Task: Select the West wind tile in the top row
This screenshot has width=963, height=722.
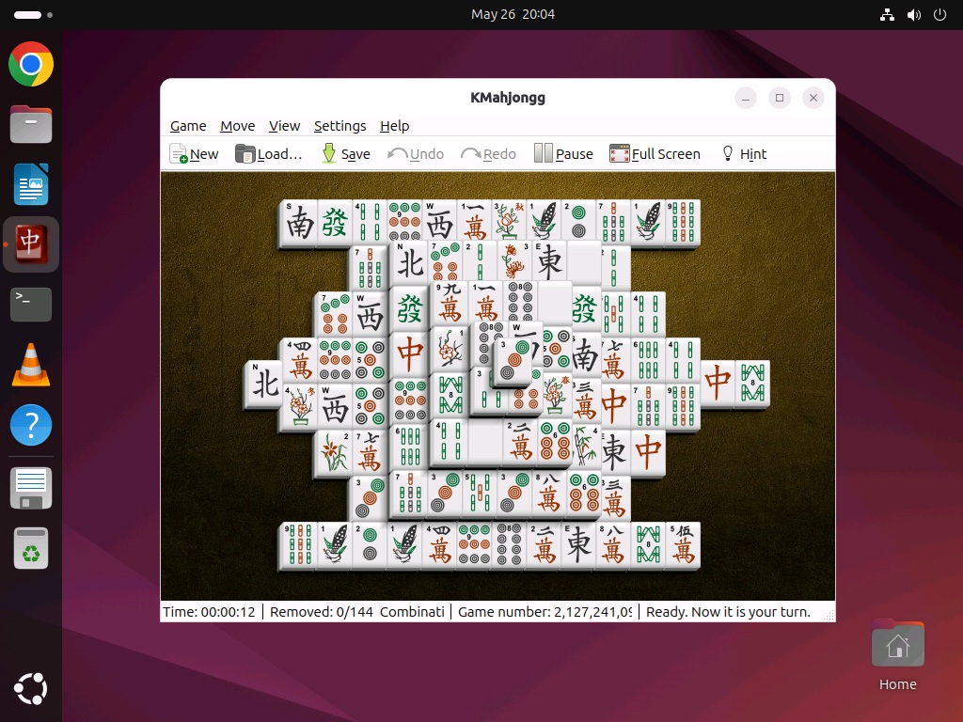Action: 440,221
